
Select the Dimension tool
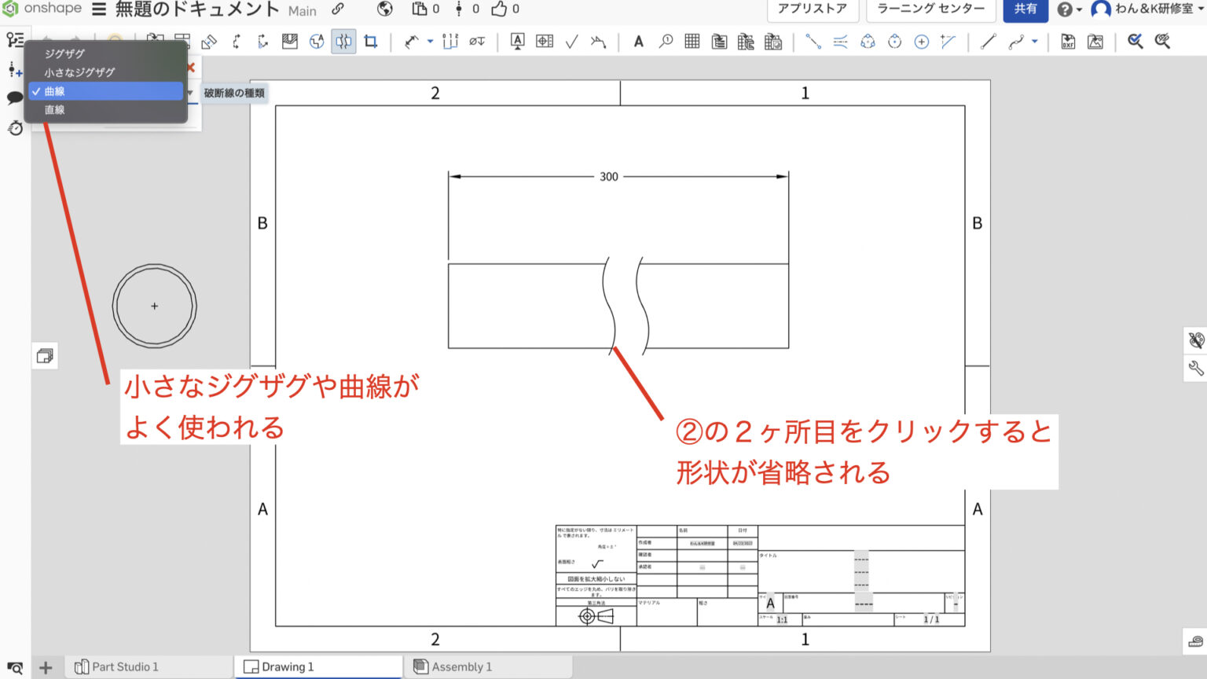pos(412,42)
